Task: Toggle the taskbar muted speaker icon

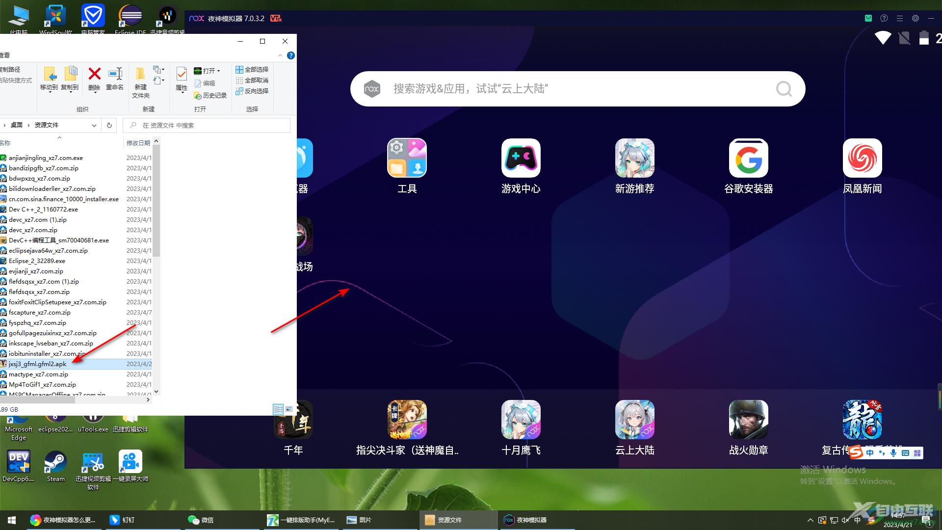Action: click(845, 520)
